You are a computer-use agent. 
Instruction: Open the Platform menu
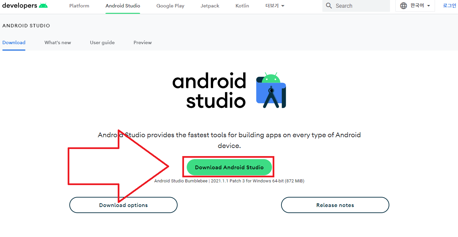coord(79,6)
